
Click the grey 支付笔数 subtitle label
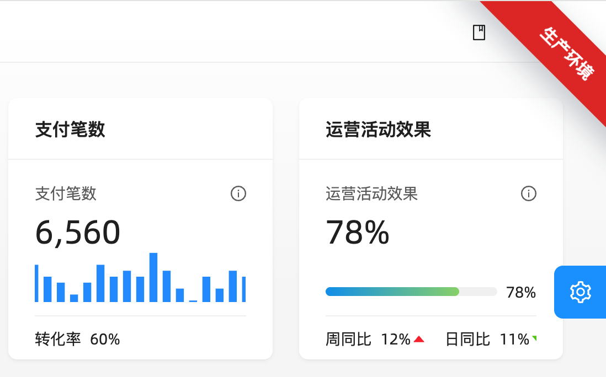[x=66, y=193]
